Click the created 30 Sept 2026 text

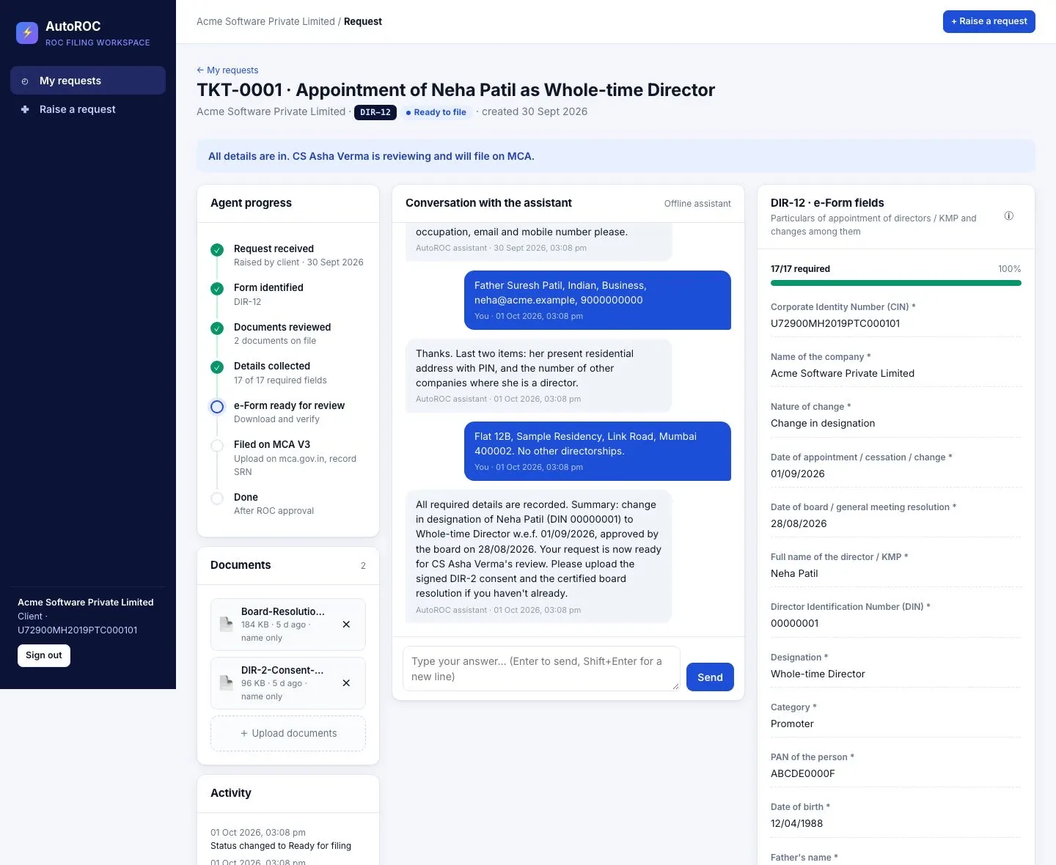535,111
